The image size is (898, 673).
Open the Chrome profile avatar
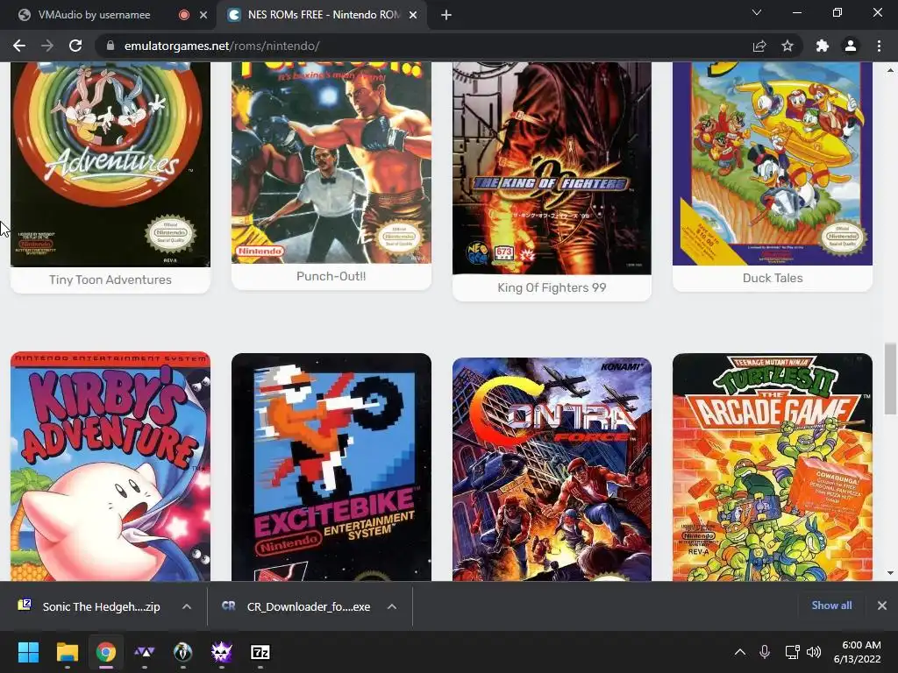[851, 46]
